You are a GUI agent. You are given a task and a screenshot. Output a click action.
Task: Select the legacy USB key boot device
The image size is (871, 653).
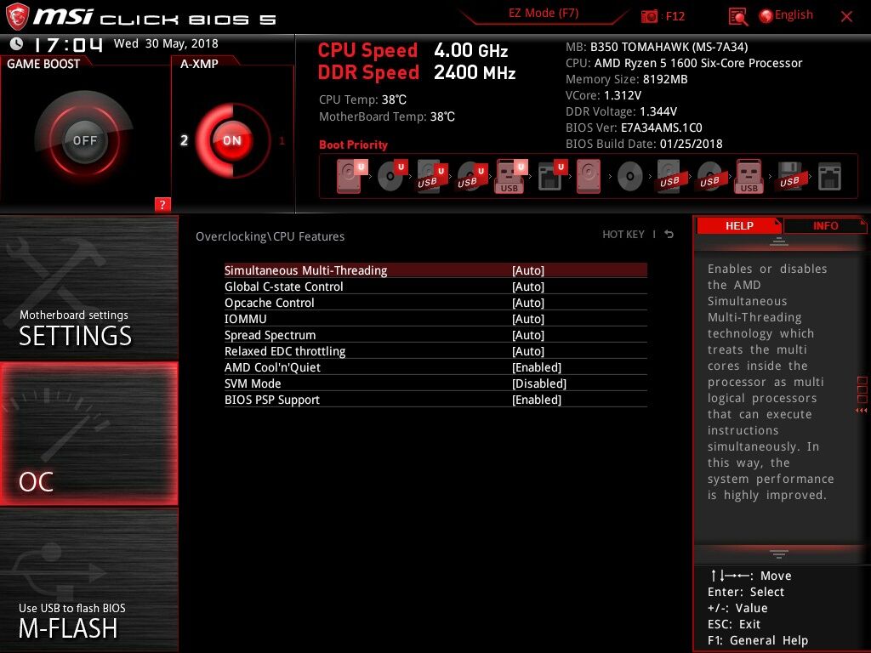coord(749,176)
